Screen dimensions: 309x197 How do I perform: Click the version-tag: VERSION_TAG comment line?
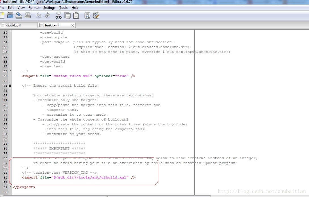click(59, 173)
